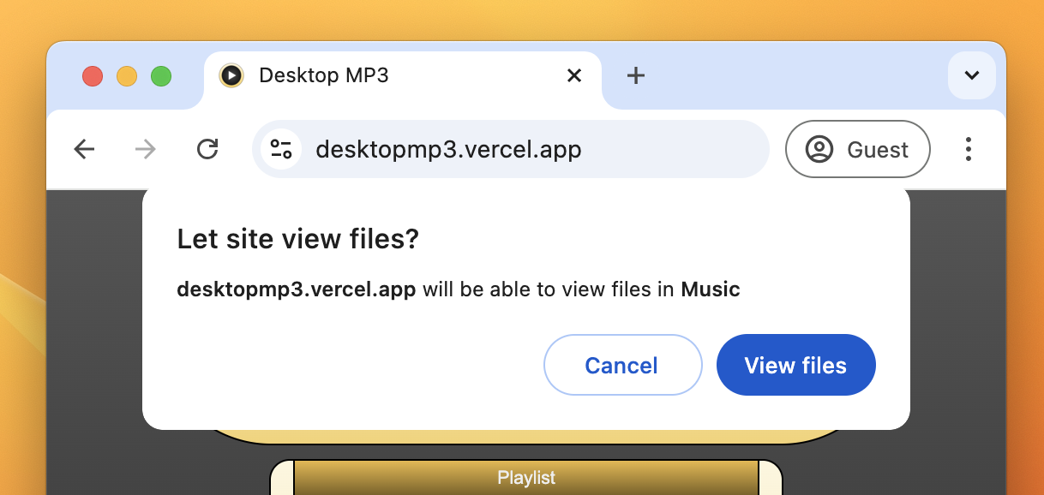Click the Guest profile avatar icon

[x=820, y=149]
